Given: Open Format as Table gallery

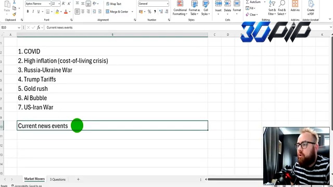Looking at the screenshot, I should pos(194,8).
